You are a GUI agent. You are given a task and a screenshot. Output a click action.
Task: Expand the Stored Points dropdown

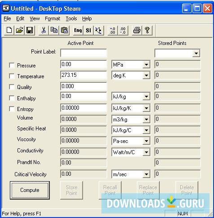(196, 53)
